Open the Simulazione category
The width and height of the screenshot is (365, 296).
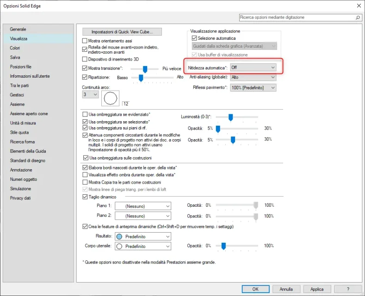38,189
